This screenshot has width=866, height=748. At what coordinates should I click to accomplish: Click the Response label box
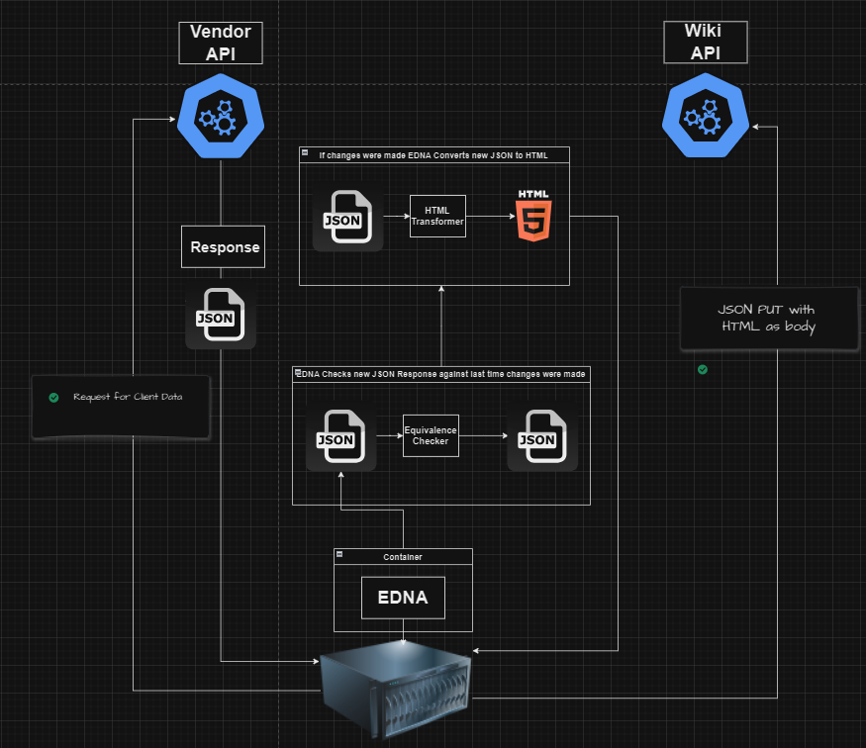coord(222,246)
